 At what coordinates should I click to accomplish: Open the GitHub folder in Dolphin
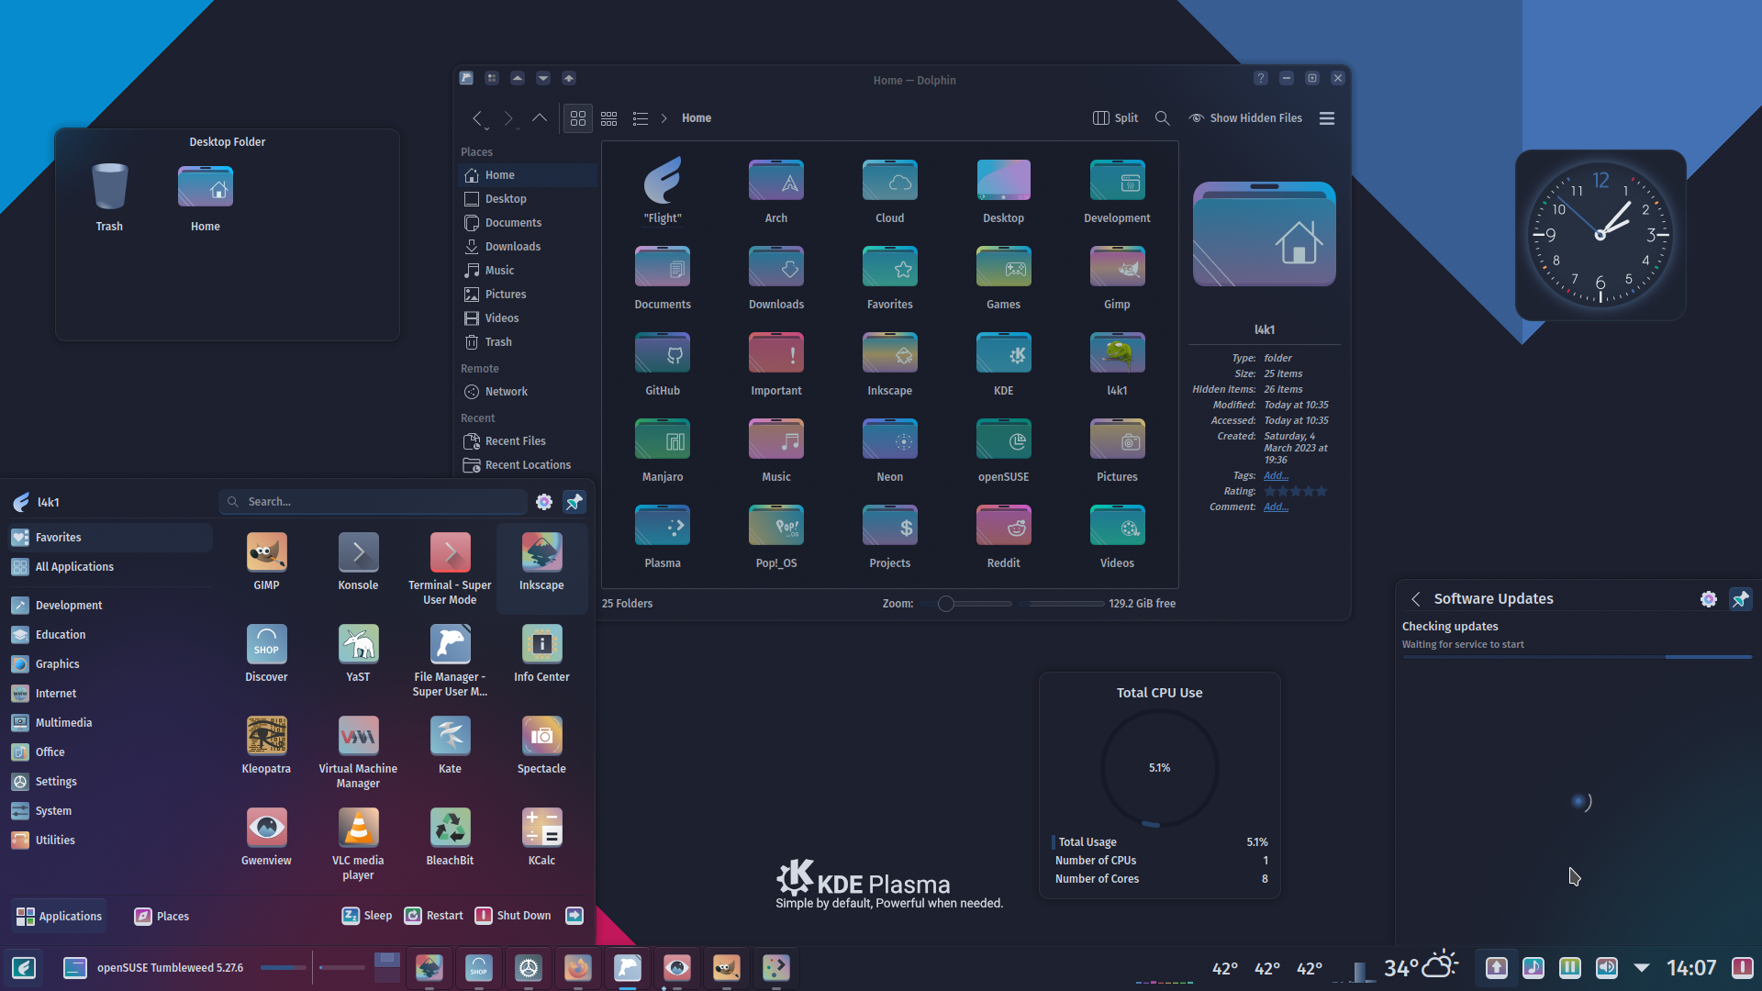(x=663, y=353)
